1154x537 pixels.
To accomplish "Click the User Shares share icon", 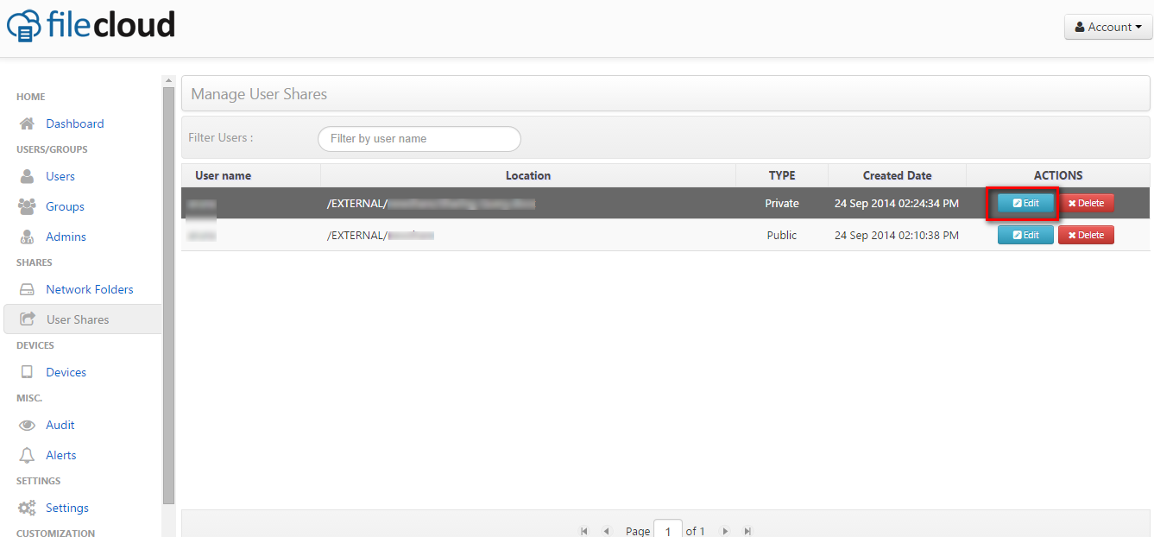I will coord(28,319).
